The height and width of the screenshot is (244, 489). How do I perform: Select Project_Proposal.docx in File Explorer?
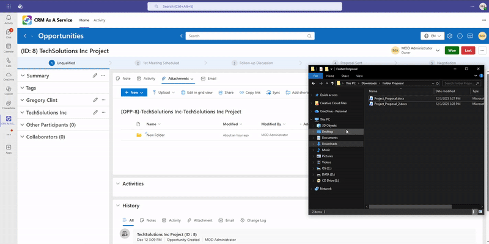[x=389, y=98]
